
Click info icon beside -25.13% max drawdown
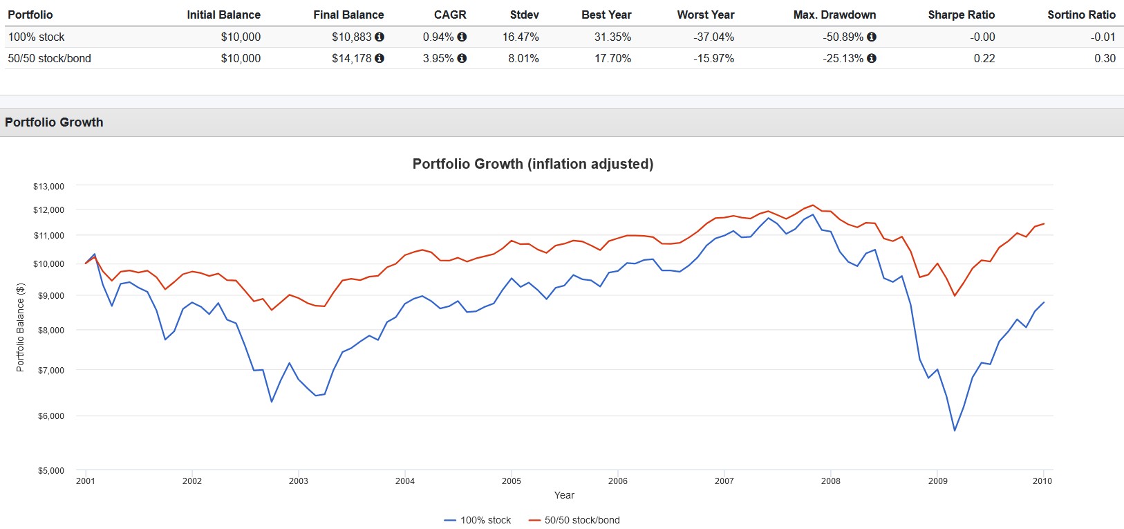[x=872, y=58]
